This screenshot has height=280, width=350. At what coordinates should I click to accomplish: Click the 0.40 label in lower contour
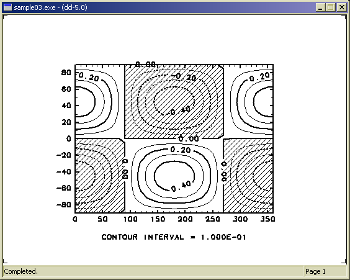coord(181,186)
